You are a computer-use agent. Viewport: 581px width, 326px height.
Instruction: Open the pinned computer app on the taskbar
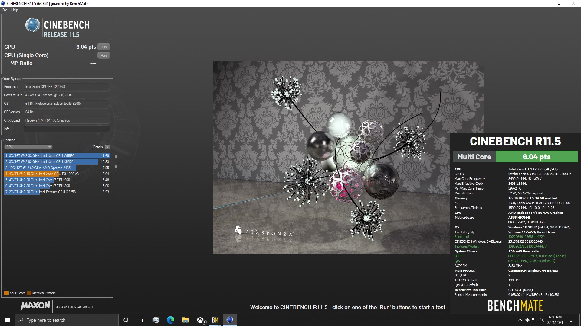[156, 320]
